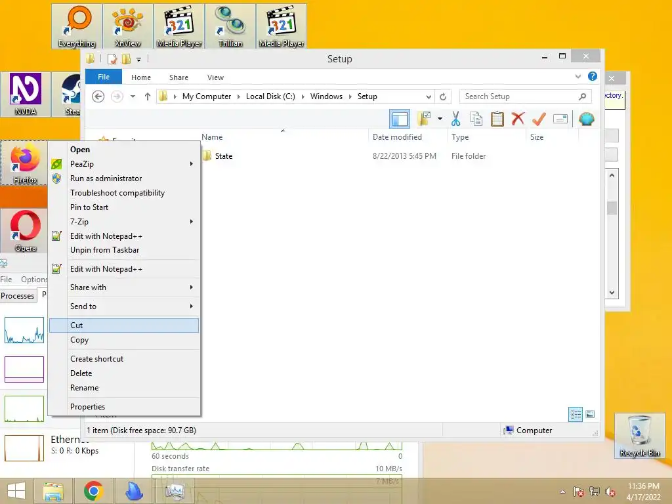Refresh the Setup folder view

pos(443,97)
